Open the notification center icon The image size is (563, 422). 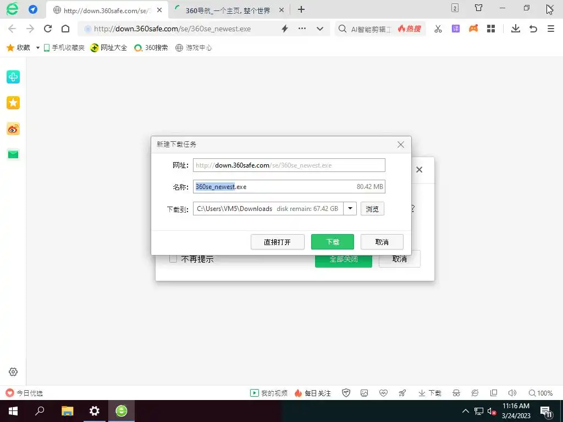546,412
